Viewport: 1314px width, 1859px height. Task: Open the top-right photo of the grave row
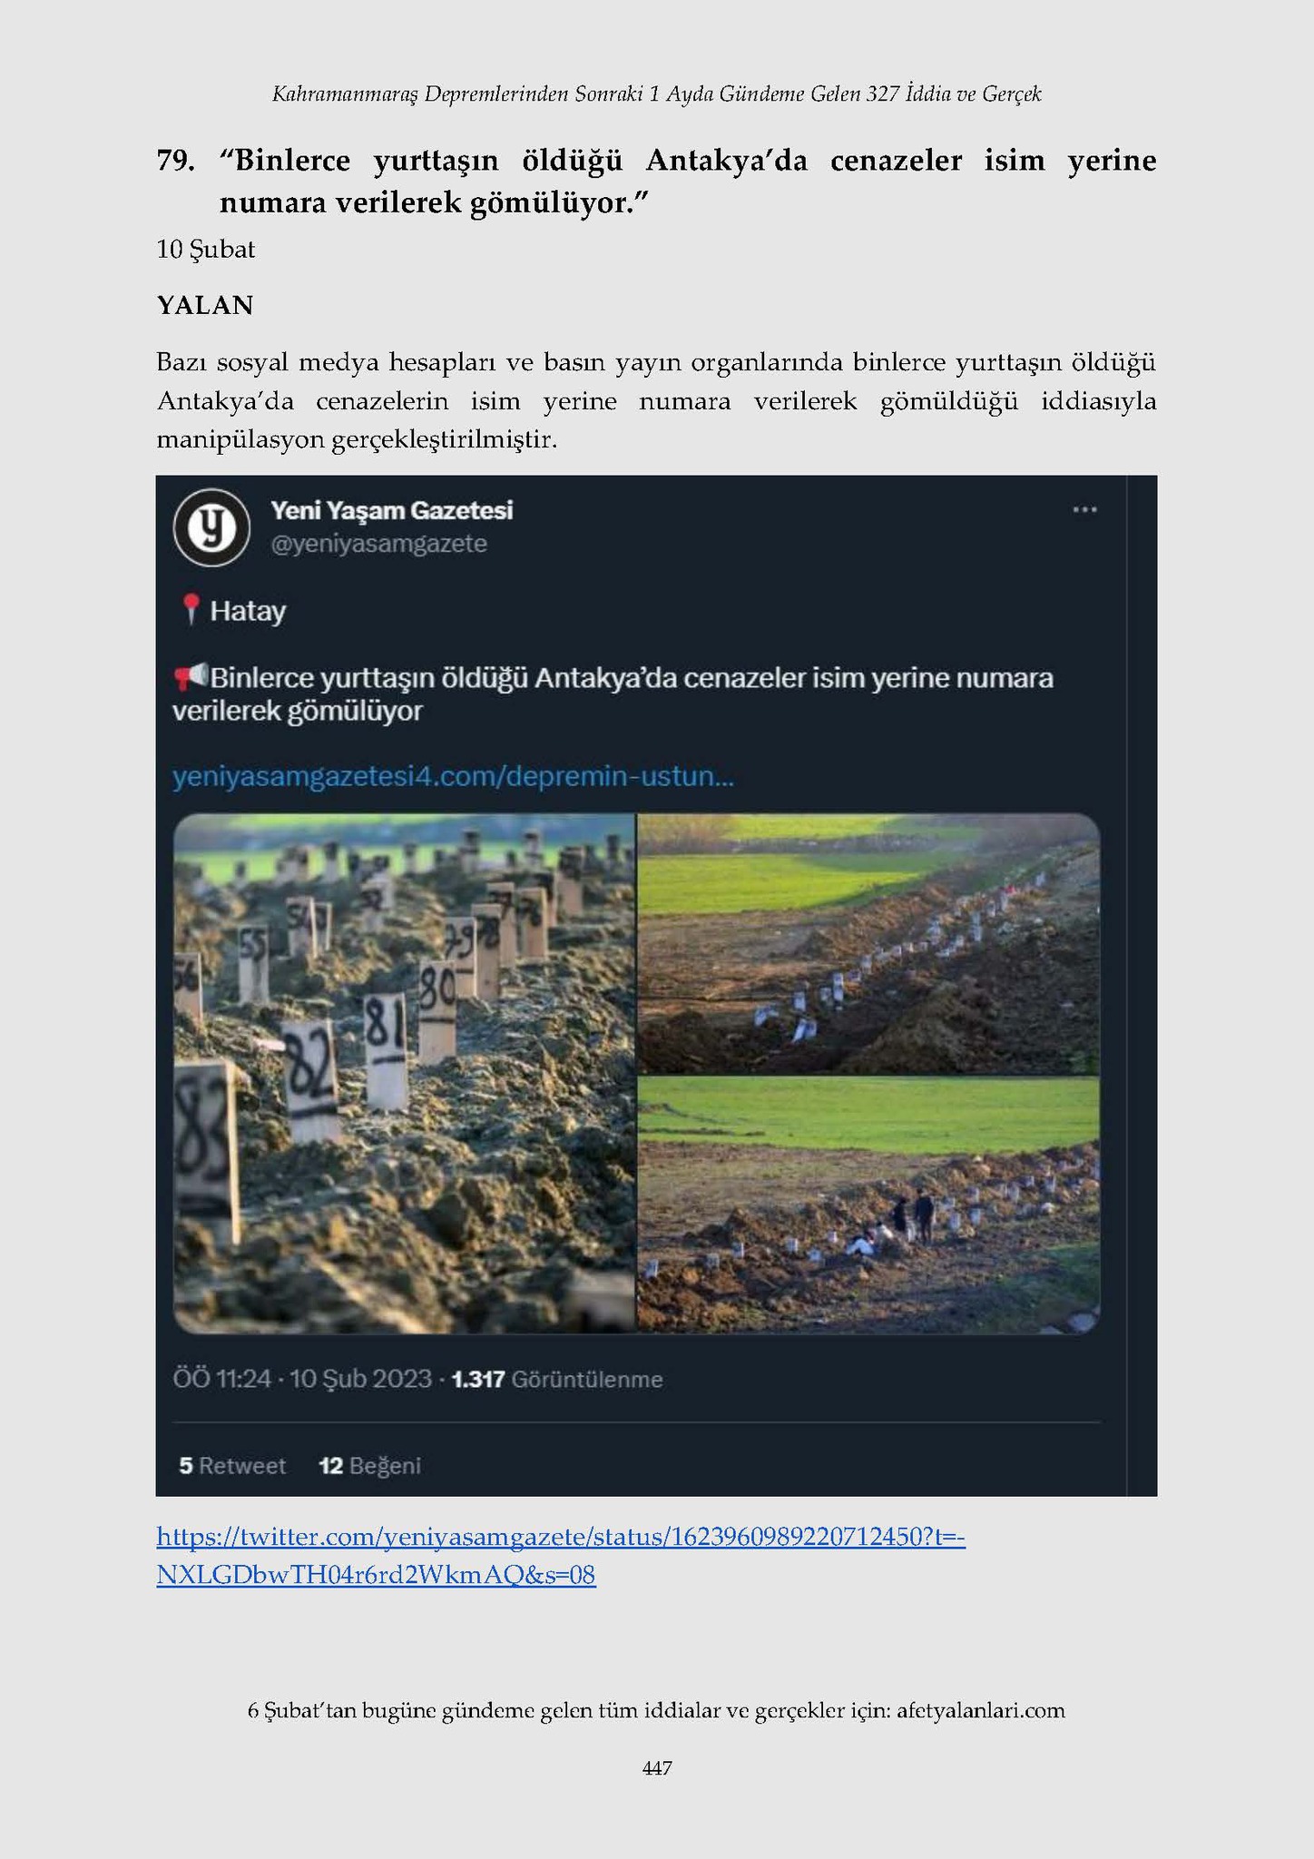tap(868, 944)
